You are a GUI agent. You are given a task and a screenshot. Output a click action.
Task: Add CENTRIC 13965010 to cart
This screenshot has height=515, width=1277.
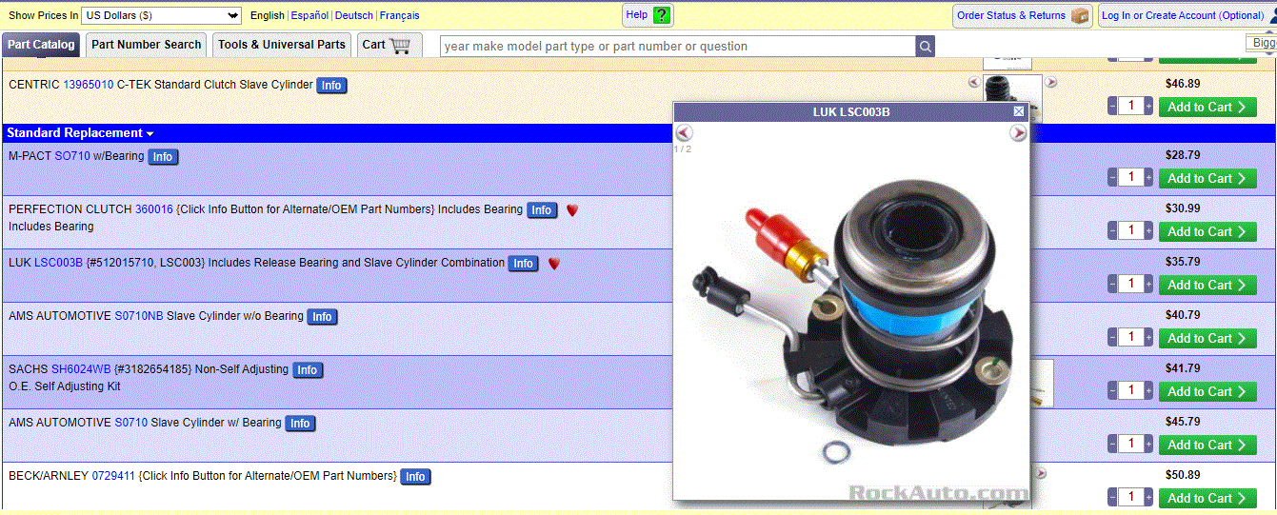click(1207, 107)
